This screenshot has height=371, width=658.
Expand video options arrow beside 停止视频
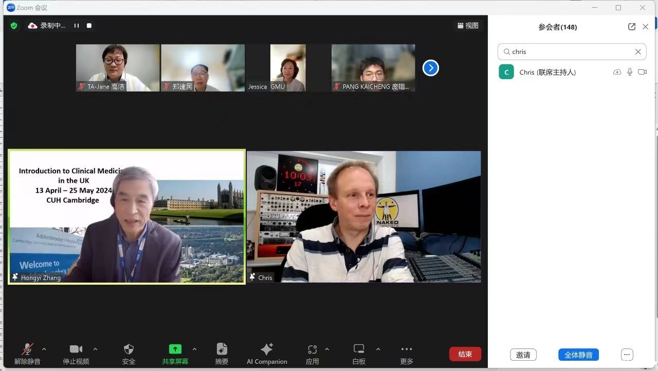click(95, 349)
